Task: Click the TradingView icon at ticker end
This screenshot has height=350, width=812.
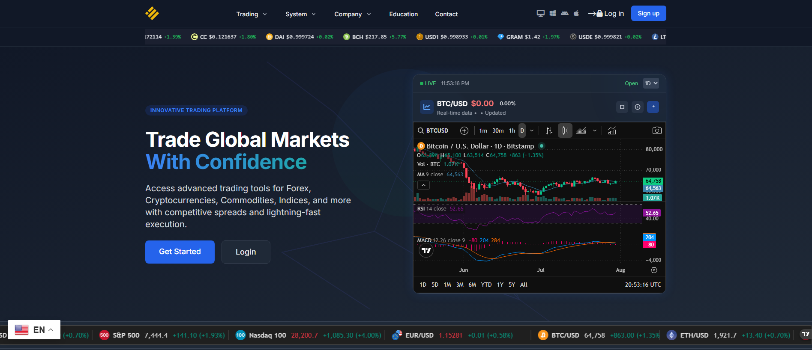Action: point(806,334)
